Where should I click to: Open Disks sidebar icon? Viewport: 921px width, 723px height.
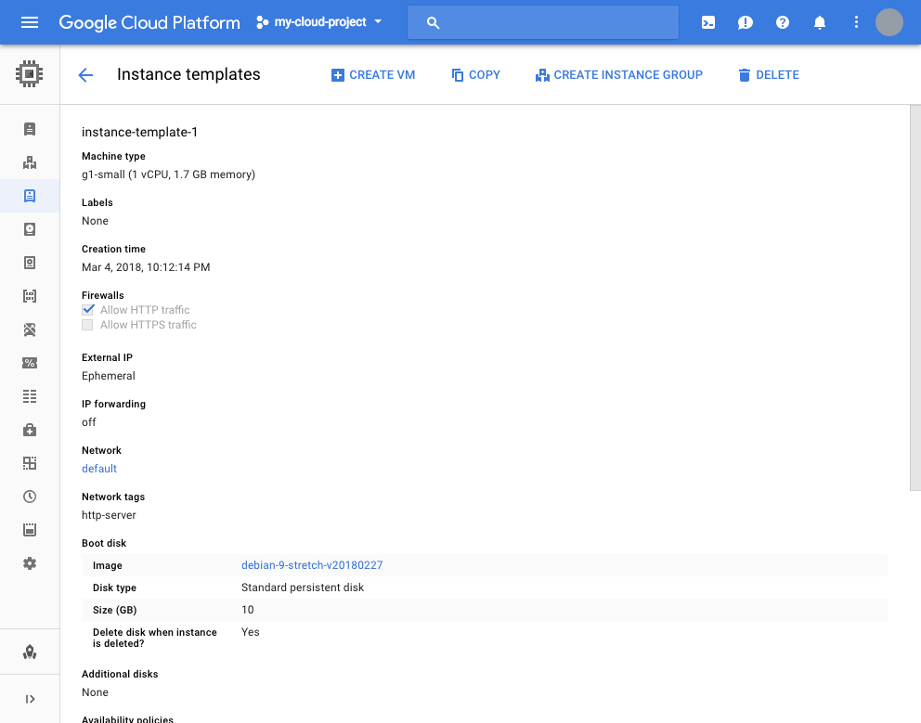30,229
